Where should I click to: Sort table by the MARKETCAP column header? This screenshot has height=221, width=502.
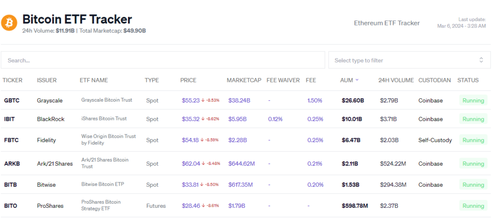coord(243,80)
